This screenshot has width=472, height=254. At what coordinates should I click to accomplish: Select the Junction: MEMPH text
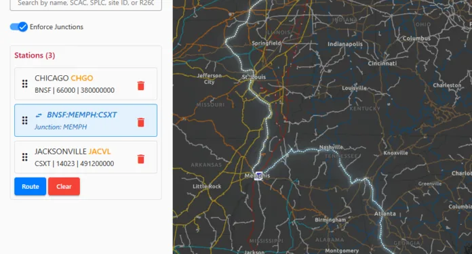[61, 127]
